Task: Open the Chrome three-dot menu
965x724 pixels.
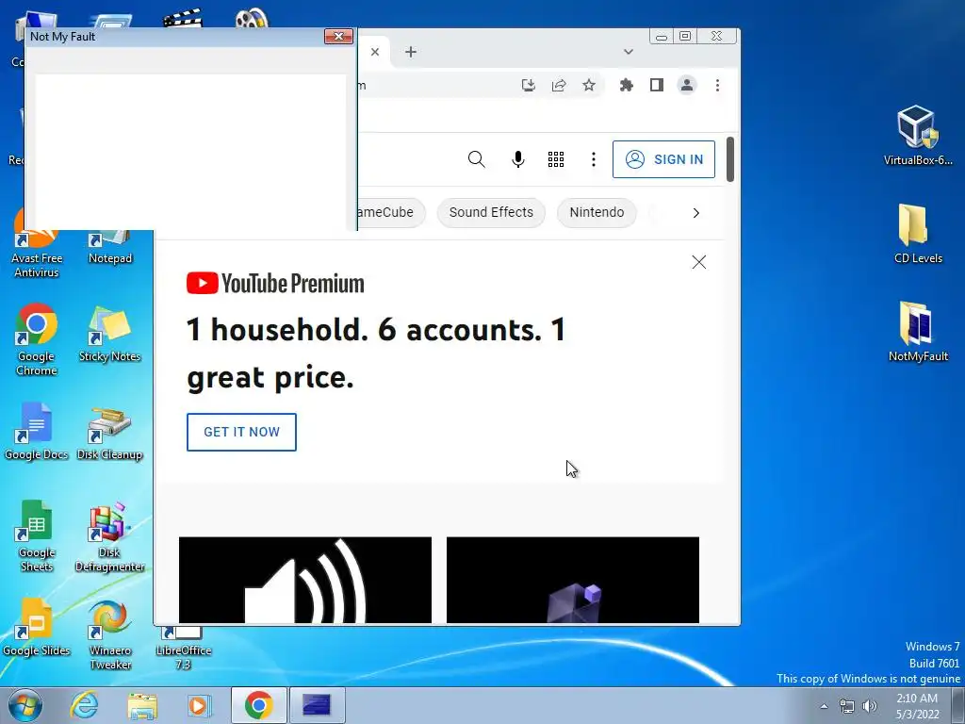Action: pos(717,85)
